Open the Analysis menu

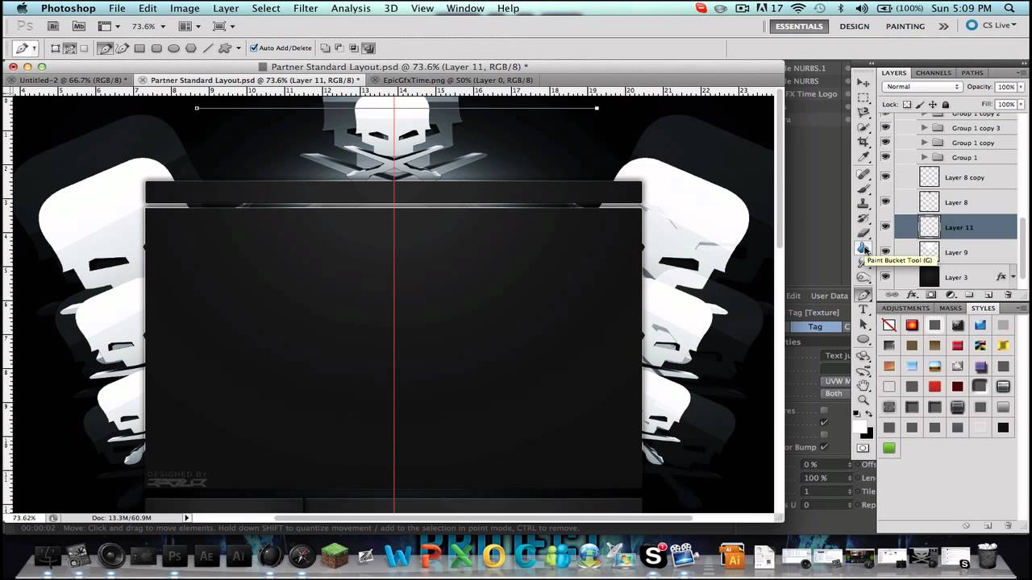(351, 8)
